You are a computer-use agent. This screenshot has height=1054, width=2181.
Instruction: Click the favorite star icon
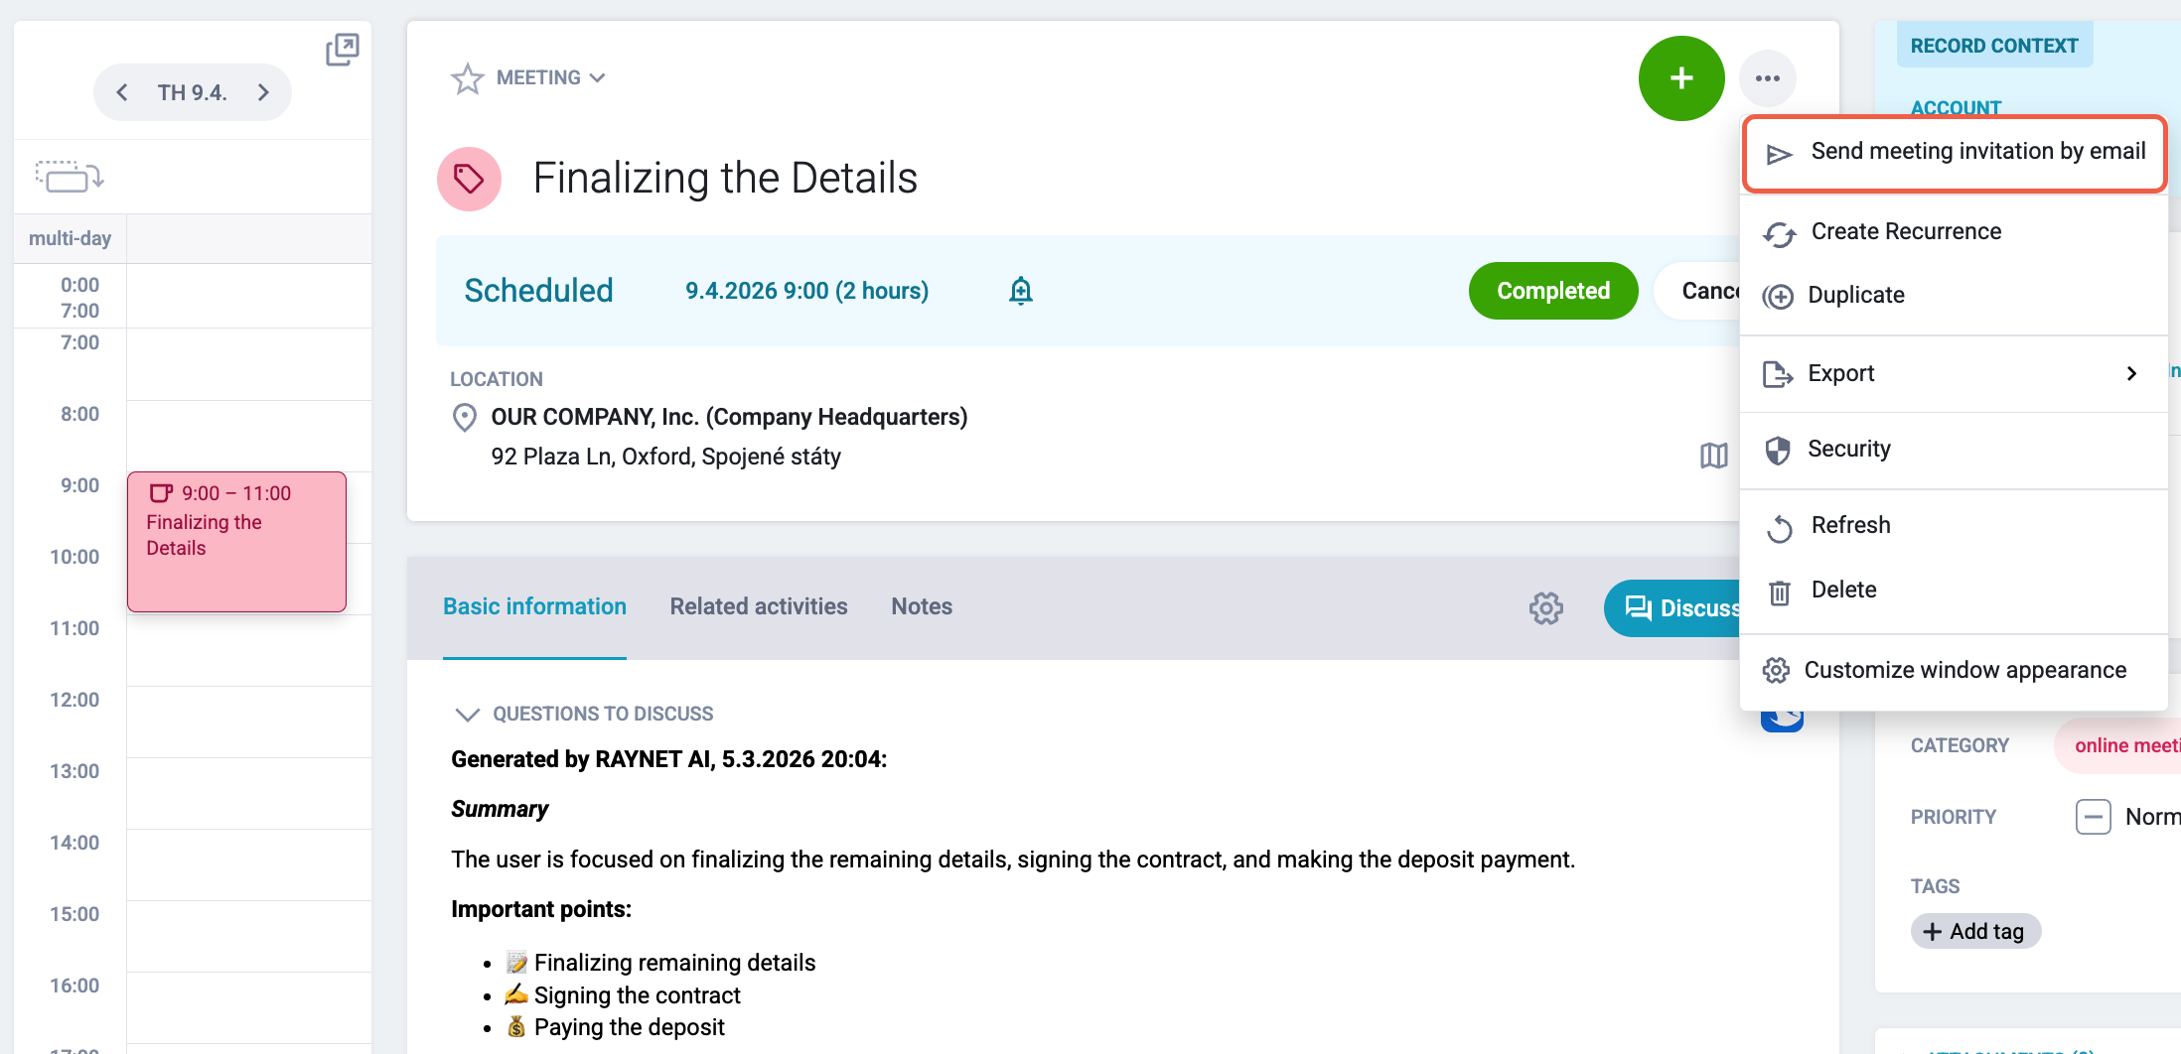[x=467, y=78]
